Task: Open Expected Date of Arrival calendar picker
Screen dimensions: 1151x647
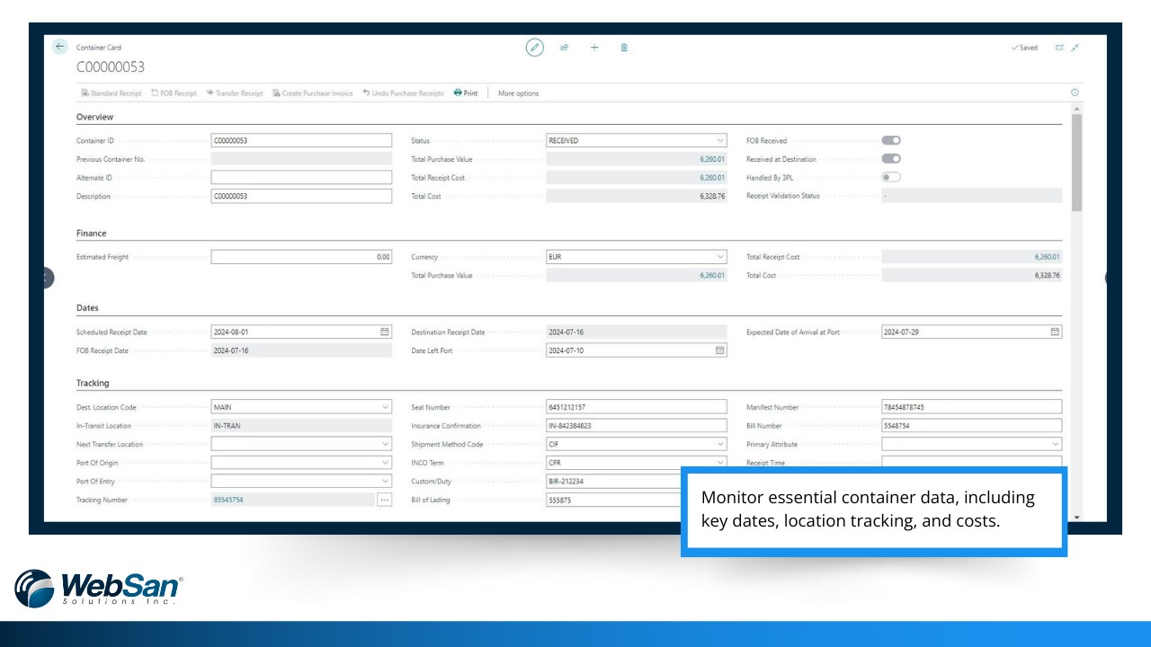Action: point(1055,332)
